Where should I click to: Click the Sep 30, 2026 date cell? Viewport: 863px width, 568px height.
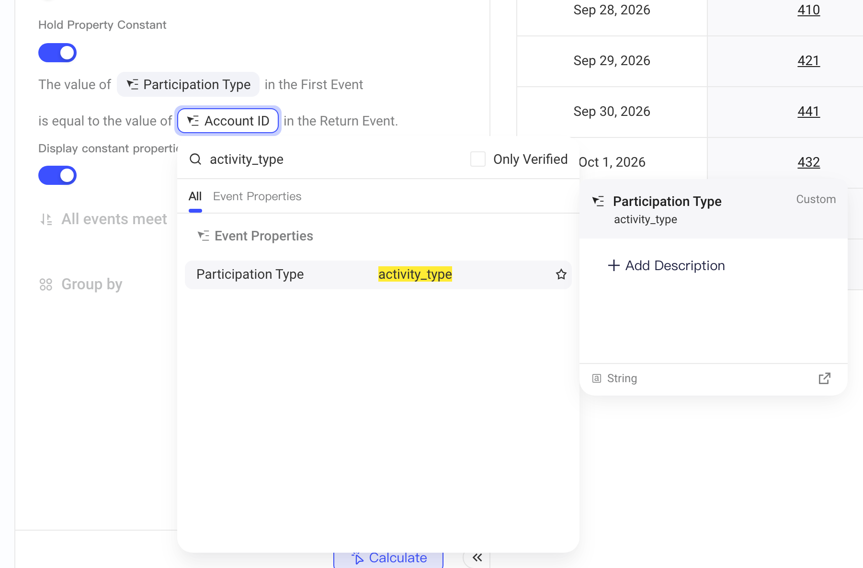612,112
